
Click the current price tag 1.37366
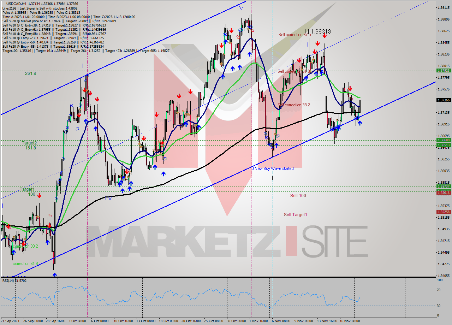[443, 100]
